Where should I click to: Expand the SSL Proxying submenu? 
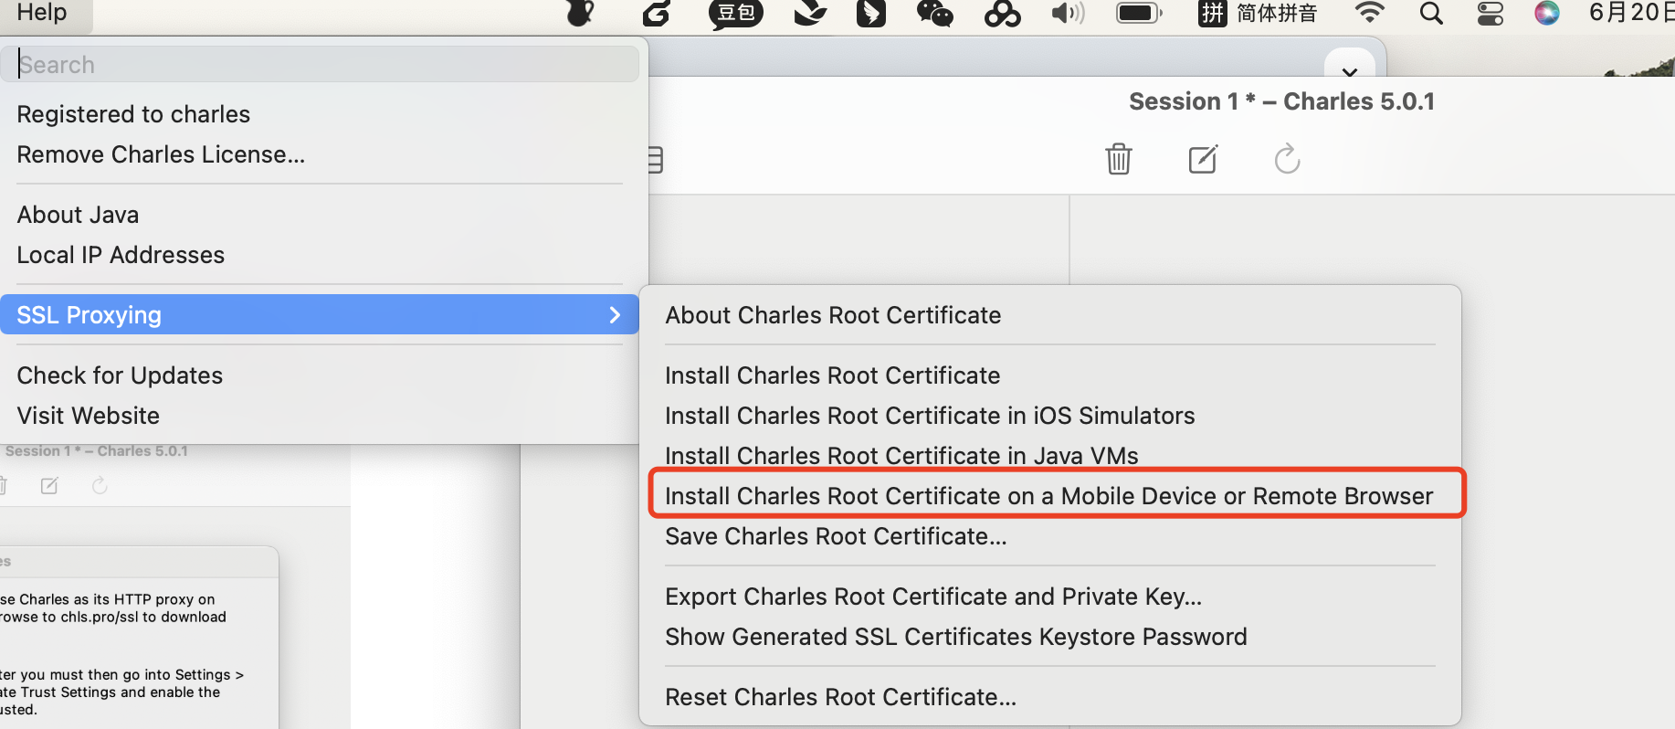pyautogui.click(x=320, y=315)
